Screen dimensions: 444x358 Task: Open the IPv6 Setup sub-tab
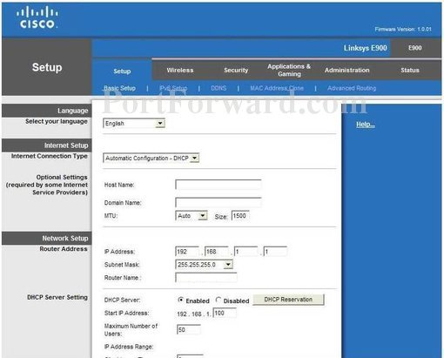pyautogui.click(x=173, y=88)
